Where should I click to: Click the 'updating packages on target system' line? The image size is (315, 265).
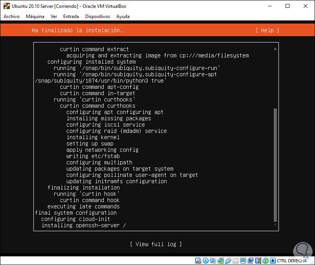point(120,169)
